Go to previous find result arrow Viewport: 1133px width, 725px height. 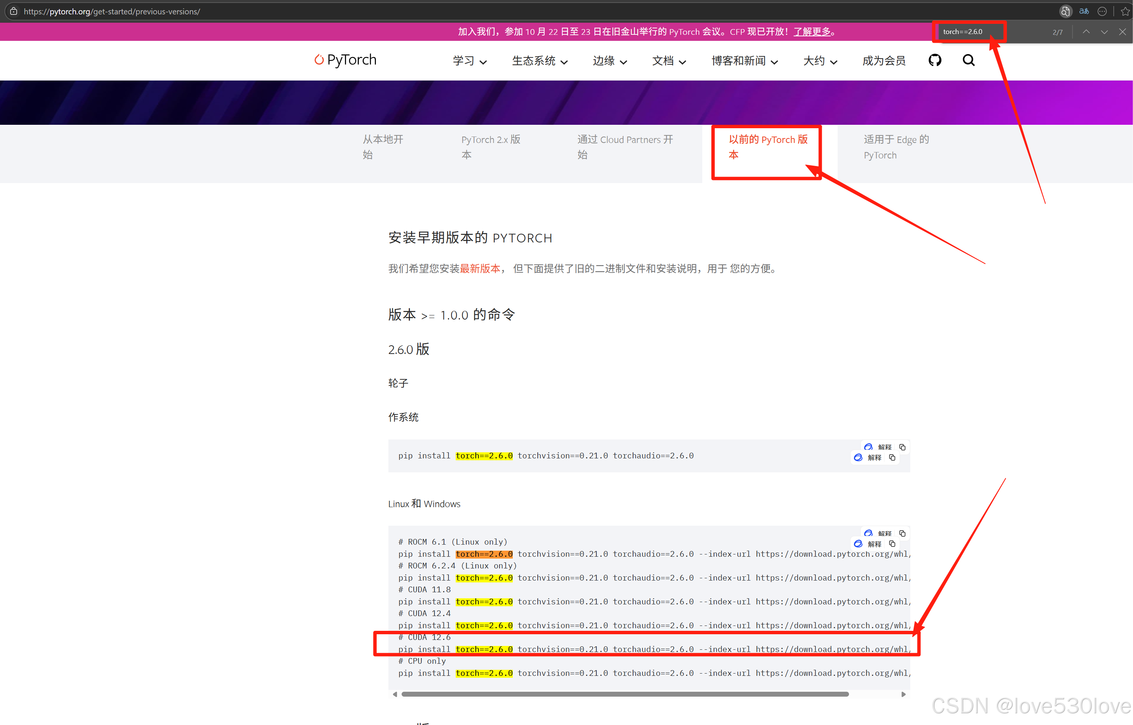[1086, 32]
